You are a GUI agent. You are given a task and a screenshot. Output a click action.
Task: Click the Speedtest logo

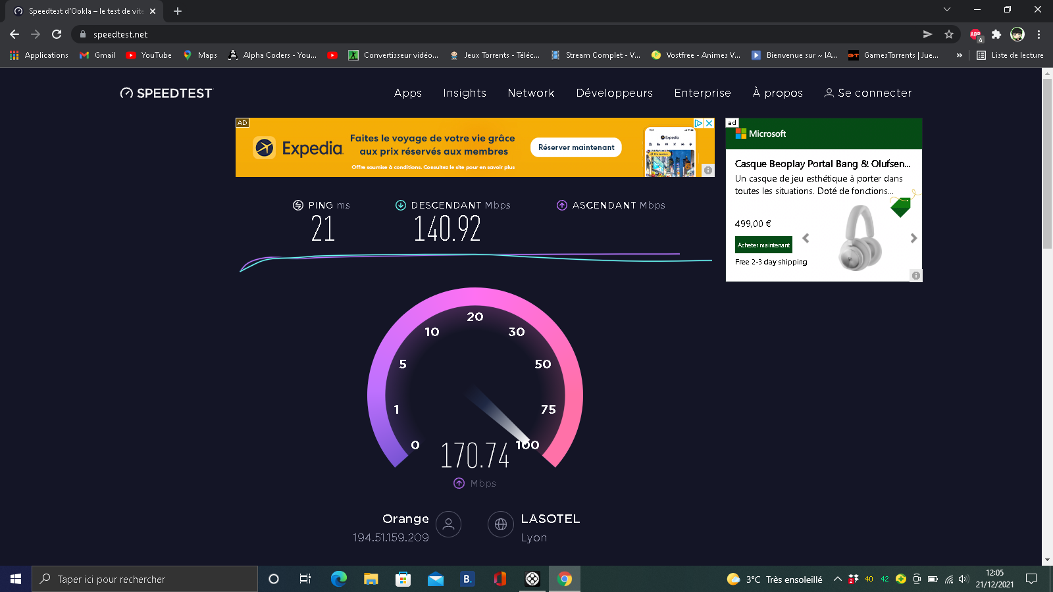[167, 93]
